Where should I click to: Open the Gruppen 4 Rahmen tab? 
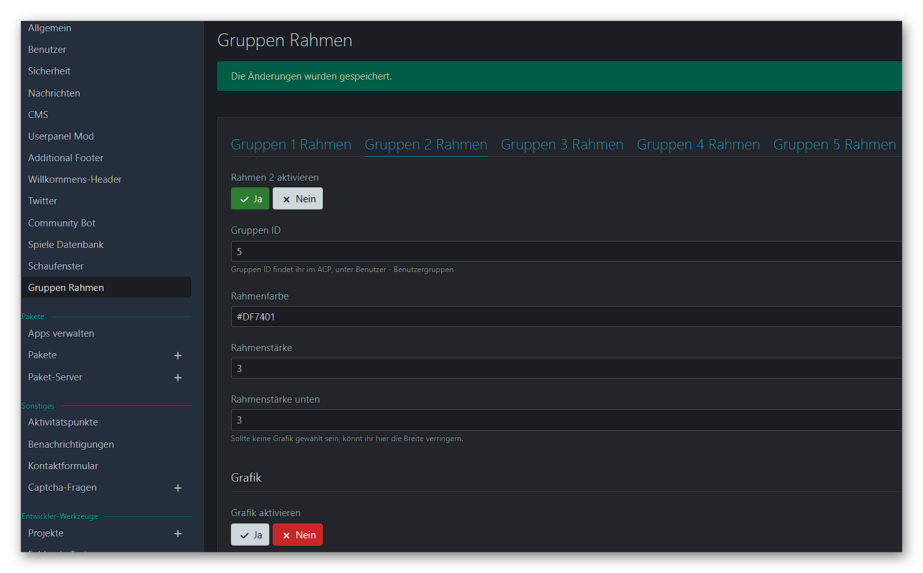click(x=698, y=145)
